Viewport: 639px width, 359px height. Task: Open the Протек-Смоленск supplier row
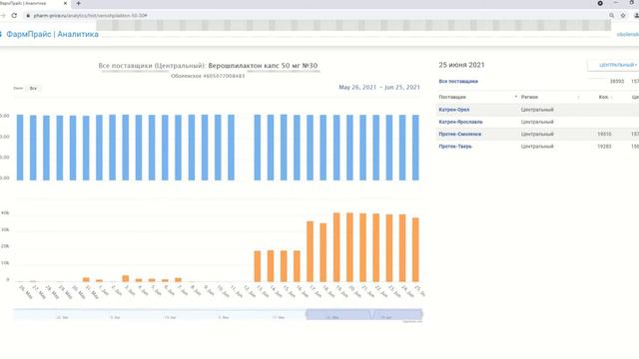point(537,134)
